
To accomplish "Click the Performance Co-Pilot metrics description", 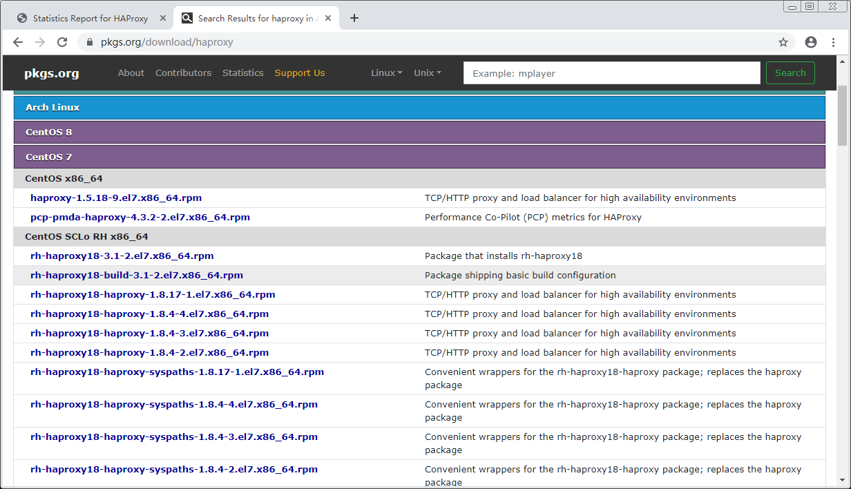I will [x=533, y=218].
